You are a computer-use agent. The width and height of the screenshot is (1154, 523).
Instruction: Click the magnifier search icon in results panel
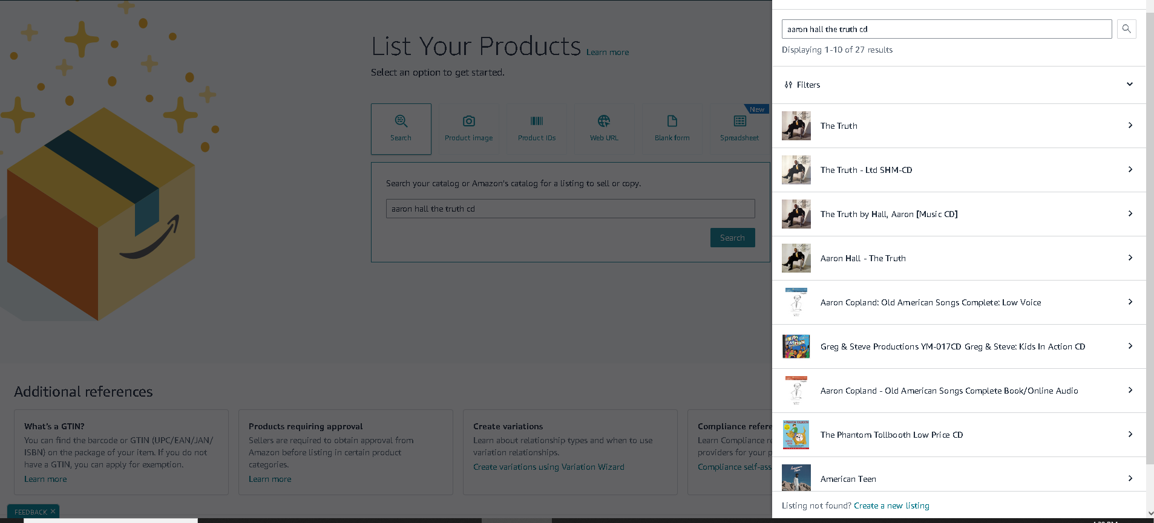point(1126,29)
